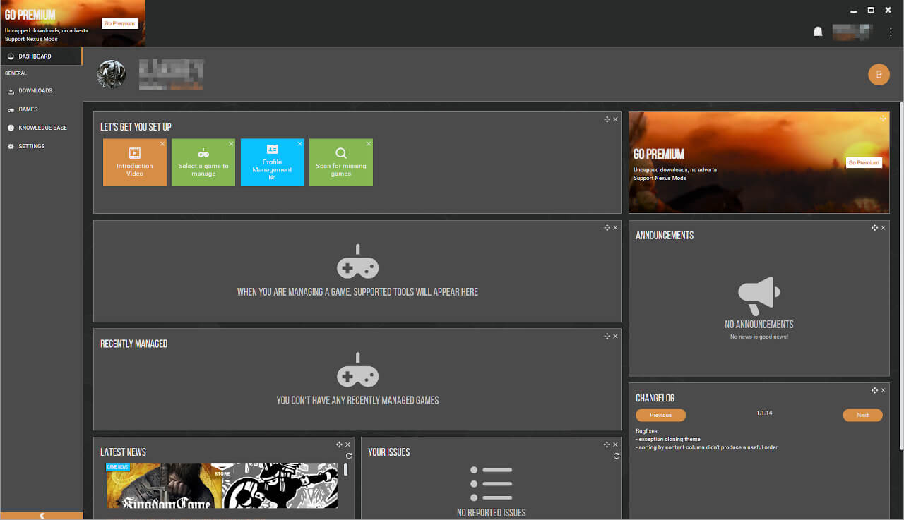Click move handle on Your Issues dashlet
This screenshot has width=904, height=520.
click(x=607, y=445)
